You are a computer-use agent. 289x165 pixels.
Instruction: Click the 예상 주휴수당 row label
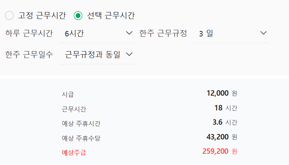tap(81, 138)
